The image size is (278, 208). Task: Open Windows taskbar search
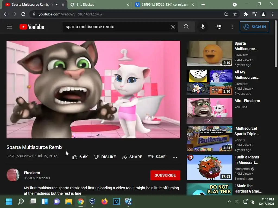pos(21,201)
